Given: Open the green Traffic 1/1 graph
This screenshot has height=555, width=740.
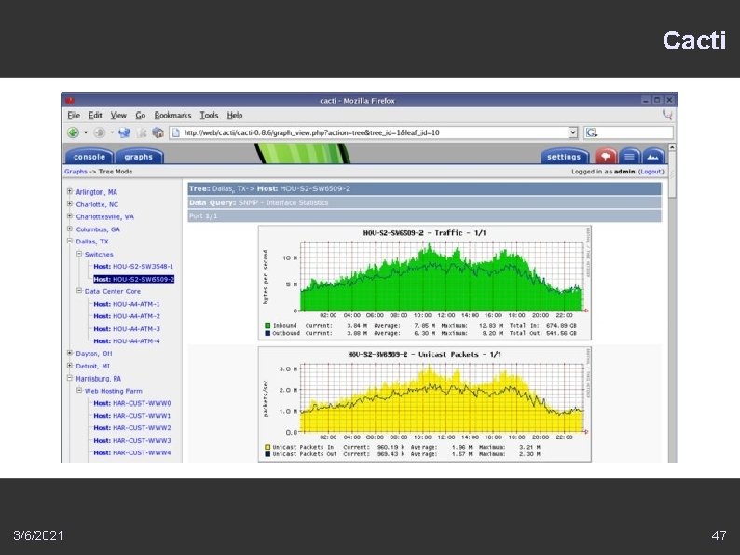Looking at the screenshot, I should click(424, 283).
